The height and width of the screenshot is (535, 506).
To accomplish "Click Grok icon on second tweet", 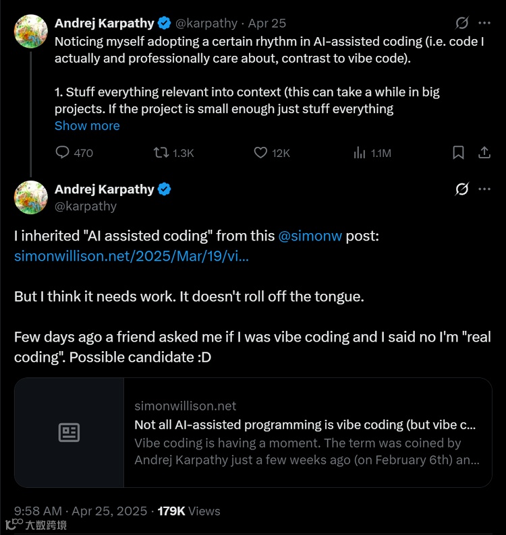I will (462, 189).
